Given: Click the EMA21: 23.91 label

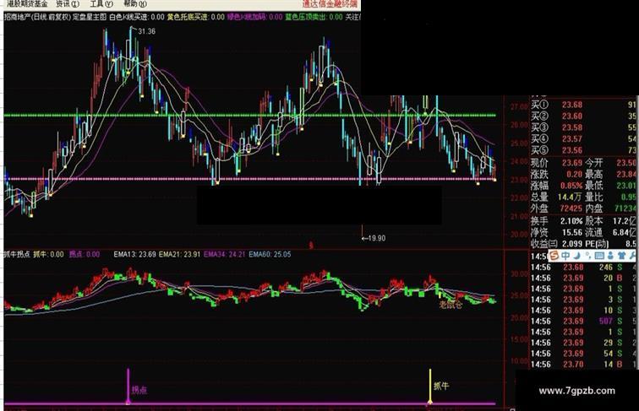Looking at the screenshot, I should point(180,254).
